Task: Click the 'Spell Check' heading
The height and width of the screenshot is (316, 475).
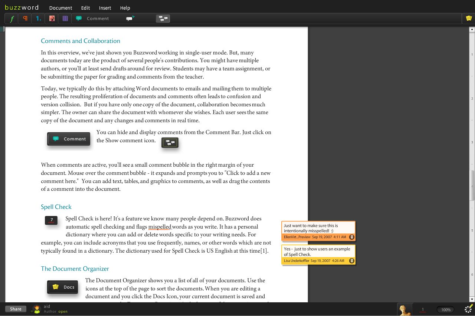Action: tap(56, 207)
